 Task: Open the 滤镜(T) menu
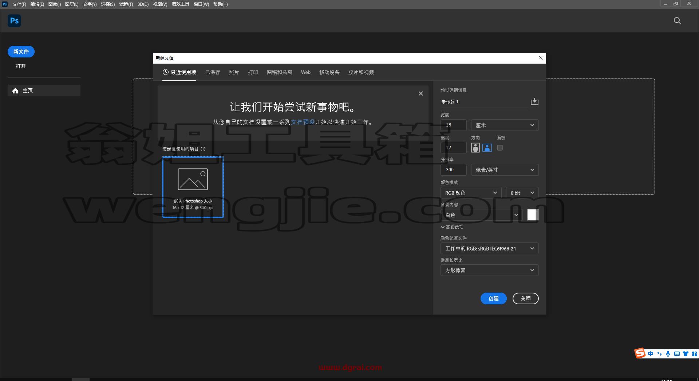pyautogui.click(x=126, y=4)
